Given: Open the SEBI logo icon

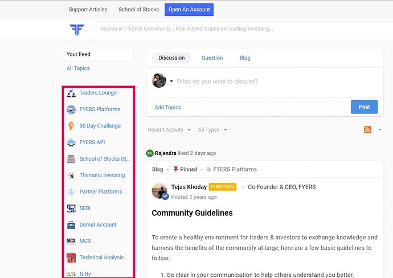Looking at the screenshot, I should click(71, 208).
